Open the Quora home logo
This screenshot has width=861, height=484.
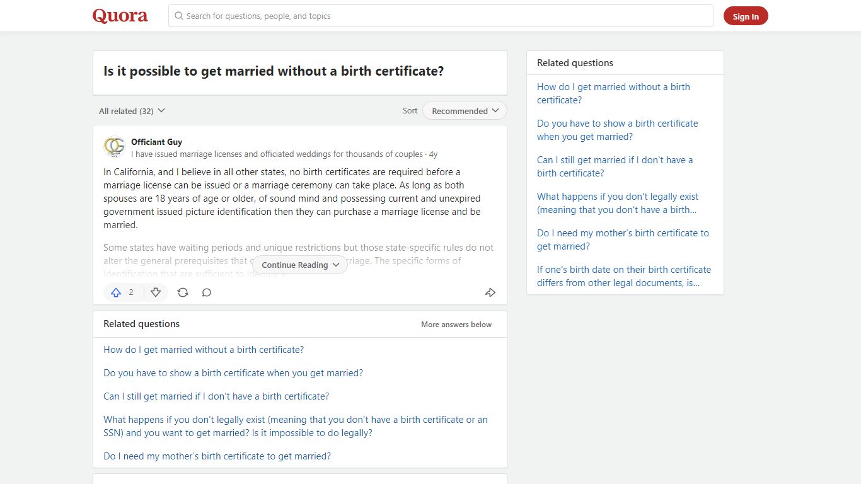tap(120, 16)
